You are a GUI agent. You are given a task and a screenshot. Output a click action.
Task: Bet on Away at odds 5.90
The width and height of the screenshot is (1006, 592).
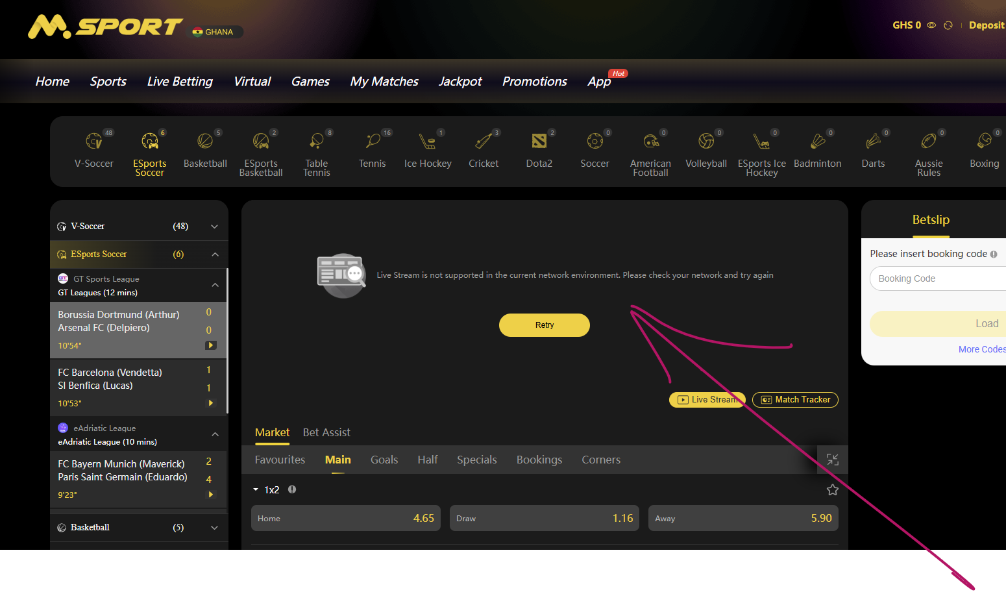point(743,518)
